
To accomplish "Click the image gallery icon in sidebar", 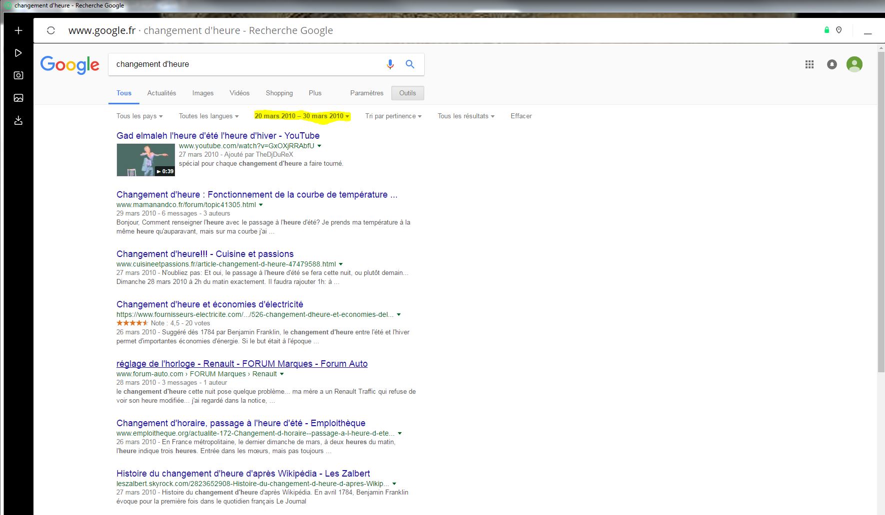I will (18, 98).
